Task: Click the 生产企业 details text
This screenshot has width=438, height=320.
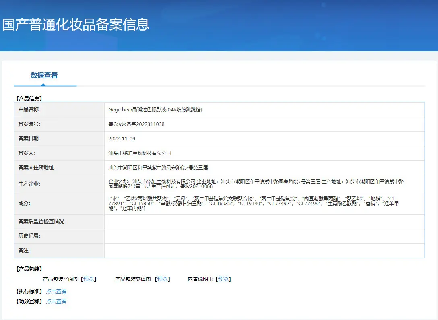Action: click(x=256, y=184)
